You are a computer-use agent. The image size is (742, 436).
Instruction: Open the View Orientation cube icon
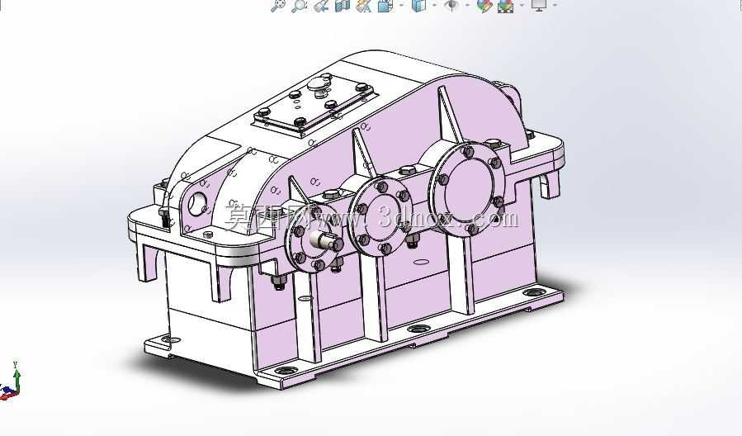point(385,5)
